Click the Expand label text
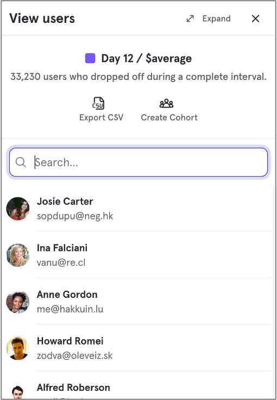The width and height of the screenshot is (277, 400). (x=216, y=18)
